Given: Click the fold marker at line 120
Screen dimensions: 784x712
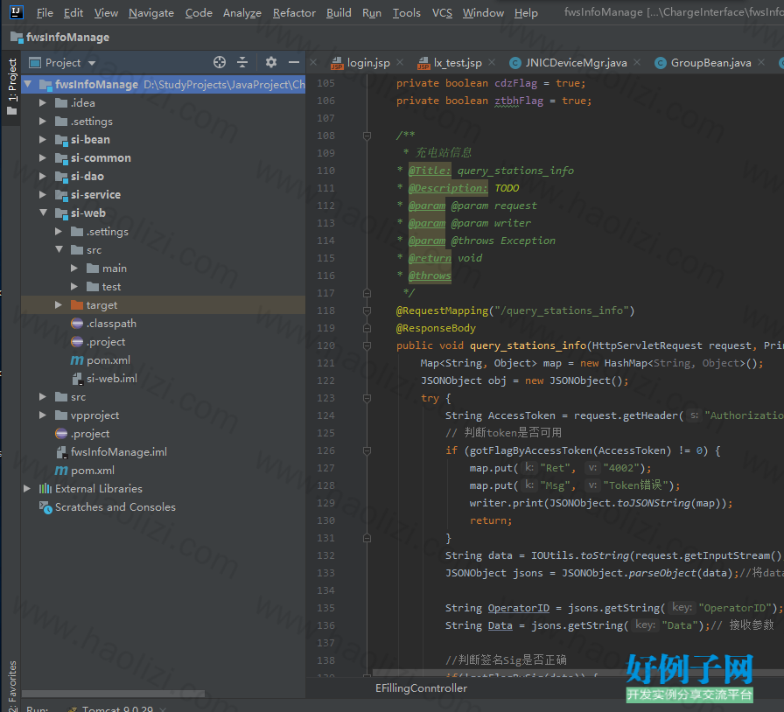Looking at the screenshot, I should (367, 346).
